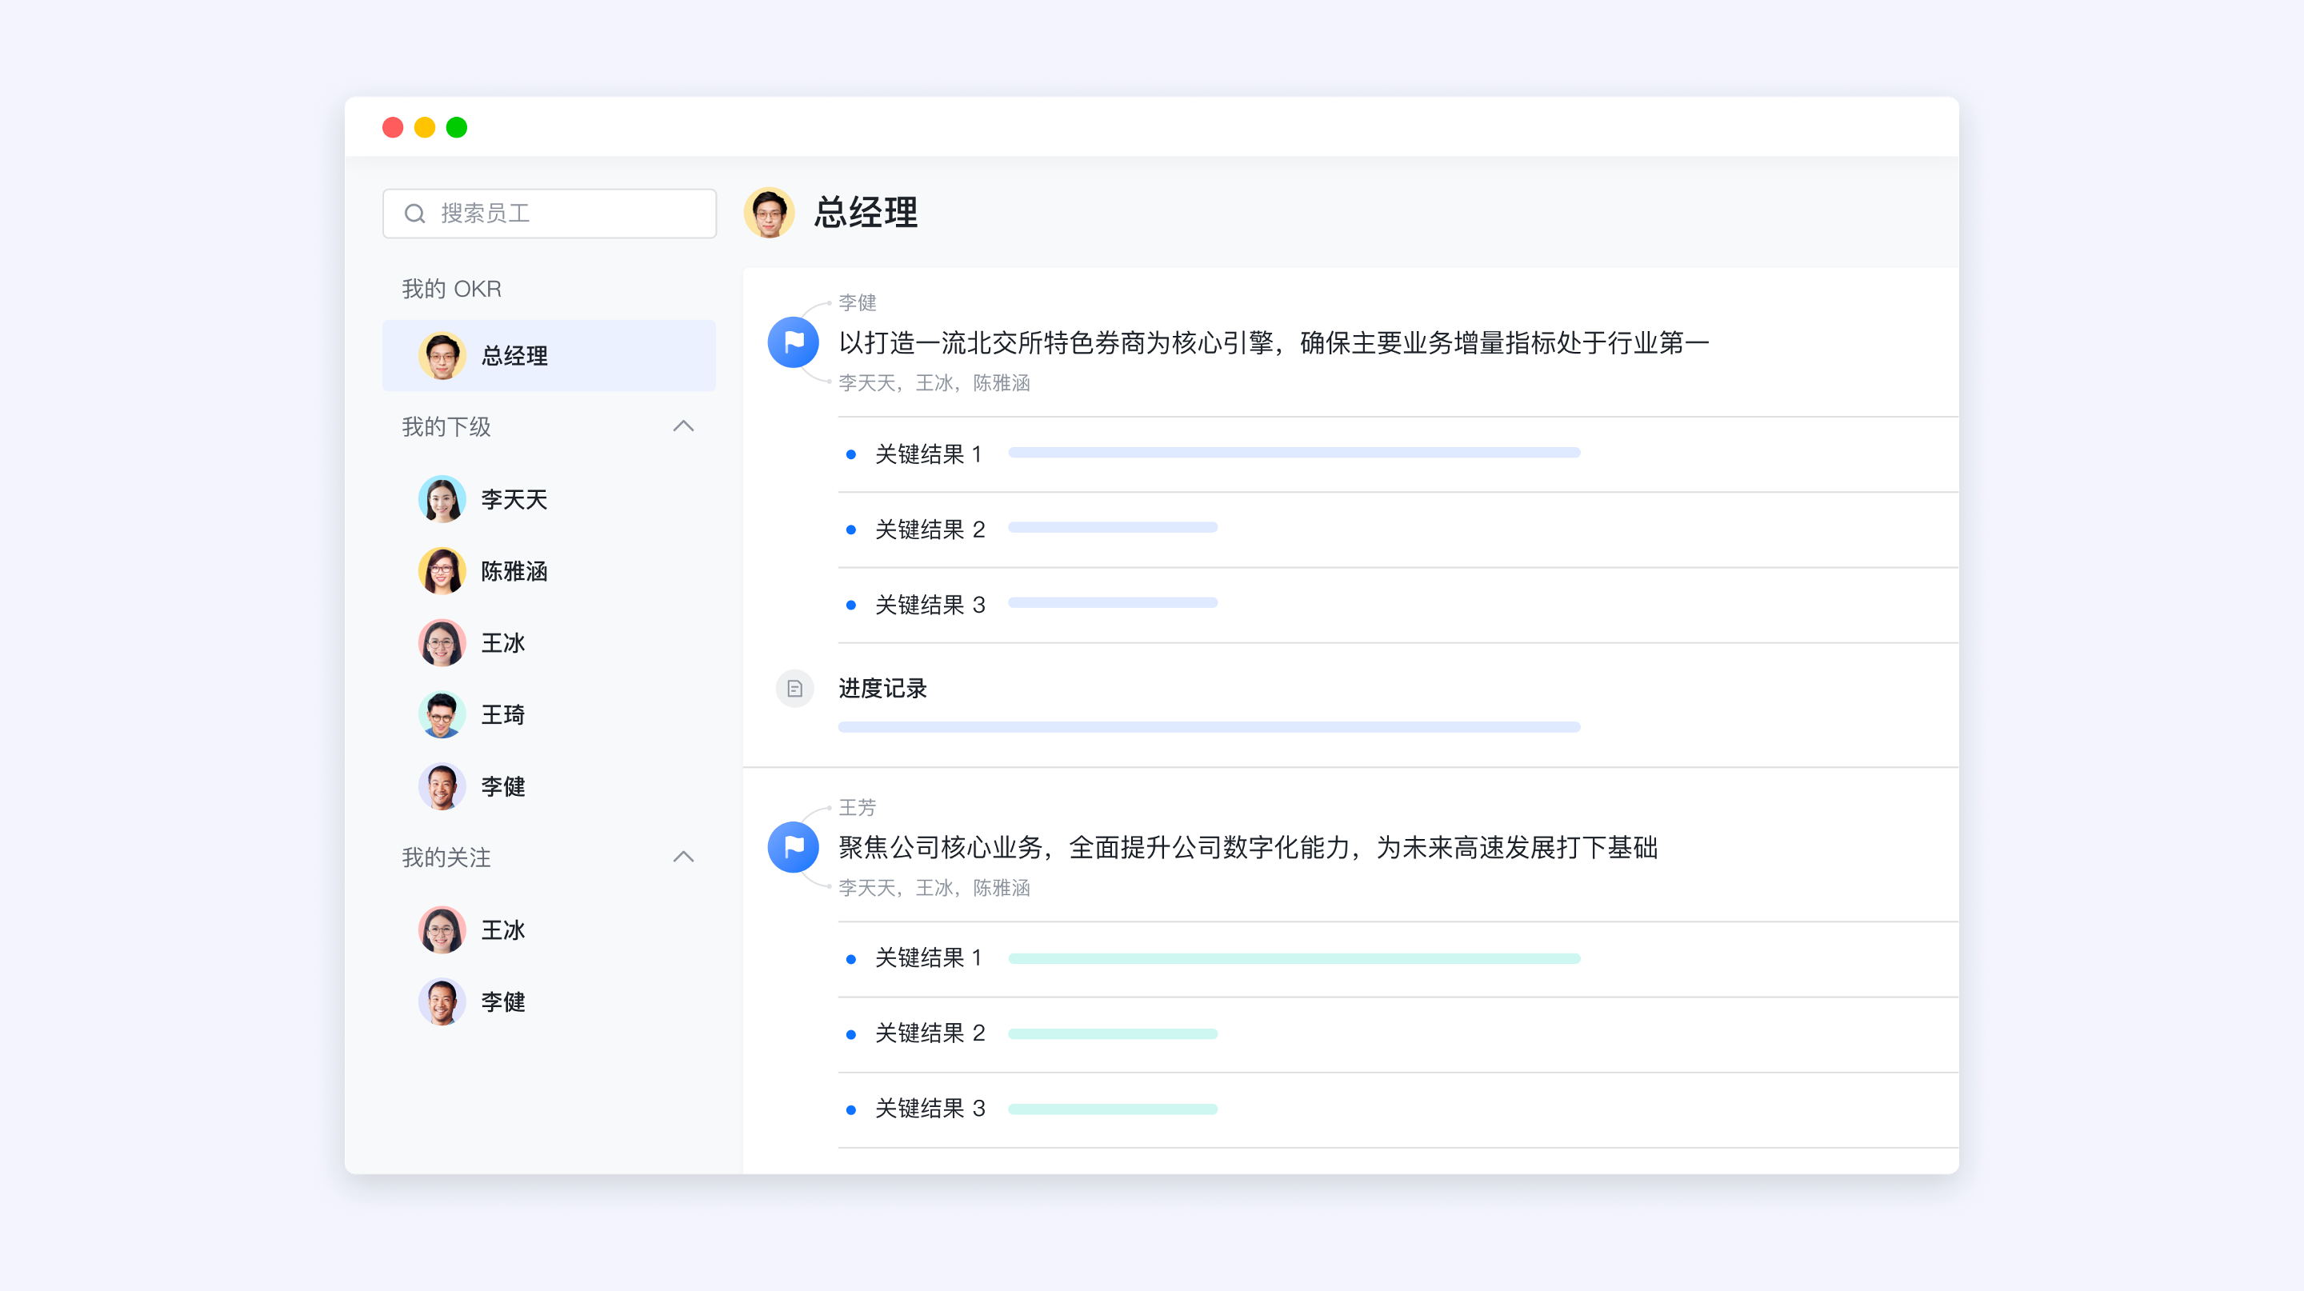Screen dimensions: 2304x1291
Task: Open objective 聚焦公司核心业务
Action: (x=1248, y=846)
